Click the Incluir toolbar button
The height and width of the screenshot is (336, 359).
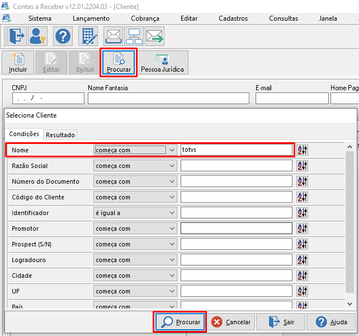tap(18, 63)
